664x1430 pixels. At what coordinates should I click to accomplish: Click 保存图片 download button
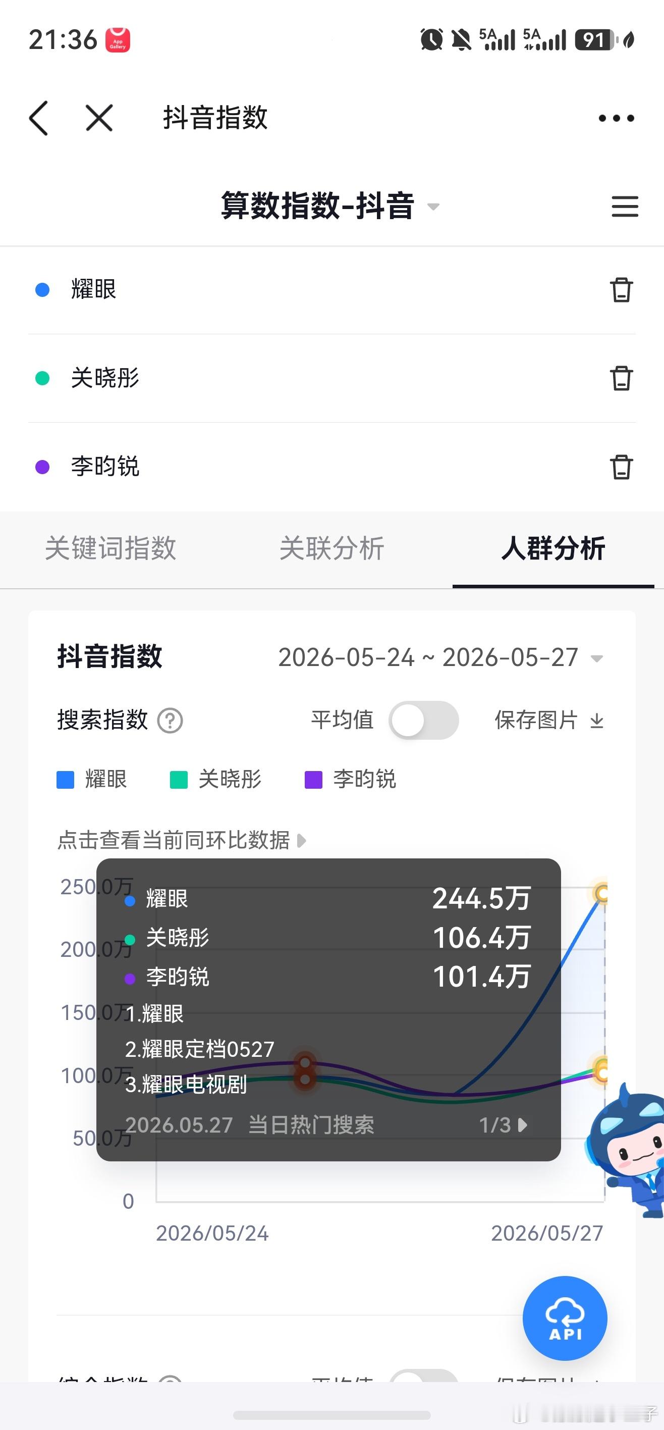548,720
